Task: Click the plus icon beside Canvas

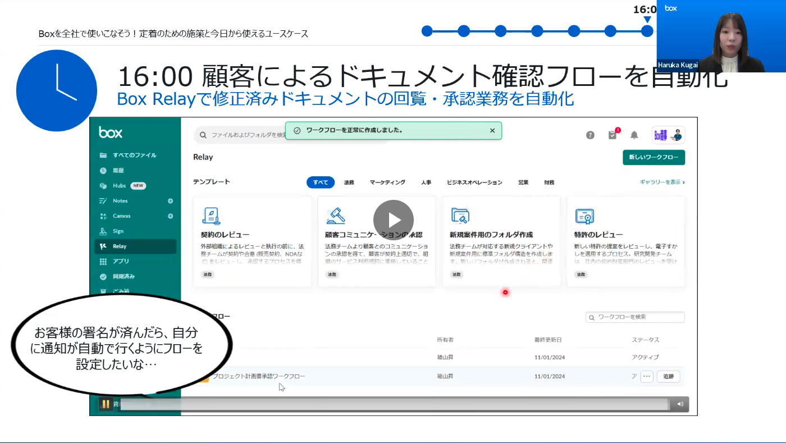Action: pos(170,216)
